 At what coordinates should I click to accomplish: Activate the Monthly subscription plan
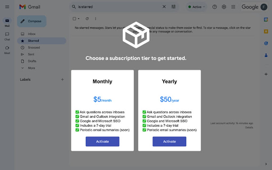pyautogui.click(x=102, y=141)
